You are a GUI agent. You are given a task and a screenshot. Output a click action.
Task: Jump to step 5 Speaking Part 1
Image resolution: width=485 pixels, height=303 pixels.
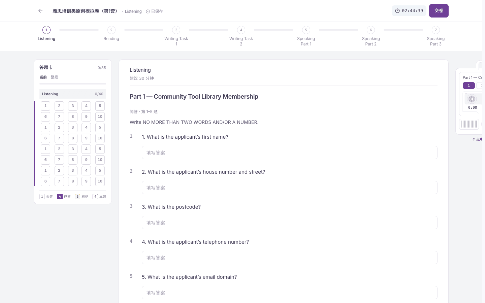[x=306, y=36]
